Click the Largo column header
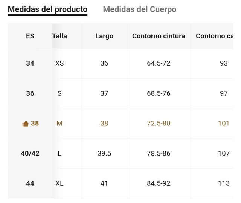The image size is (241, 203). (x=104, y=36)
